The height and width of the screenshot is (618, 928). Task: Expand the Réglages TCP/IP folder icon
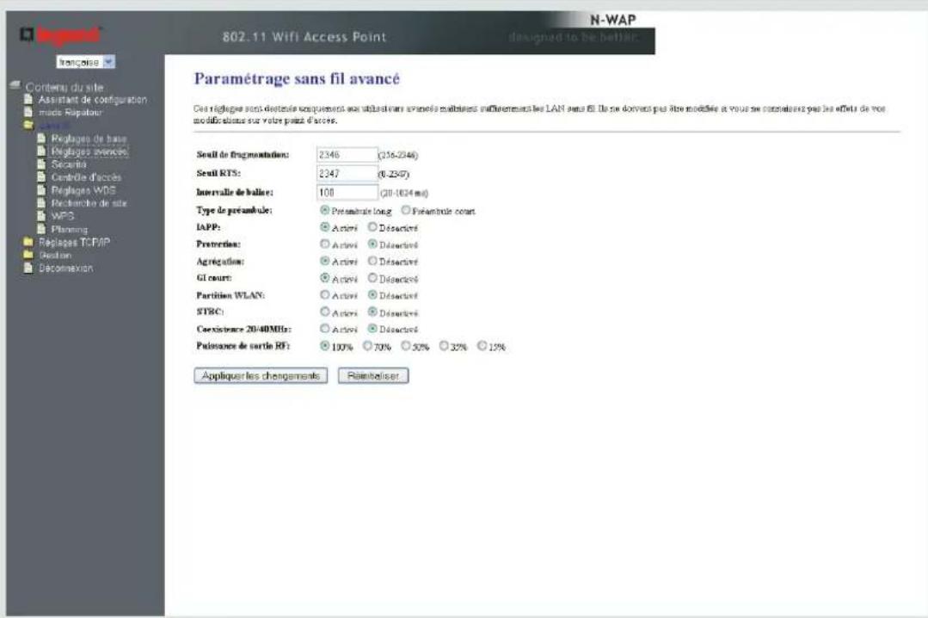pos(28,242)
